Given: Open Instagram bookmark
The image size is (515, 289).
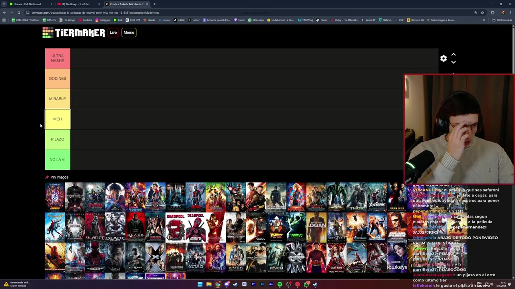Looking at the screenshot, I should click(x=103, y=20).
